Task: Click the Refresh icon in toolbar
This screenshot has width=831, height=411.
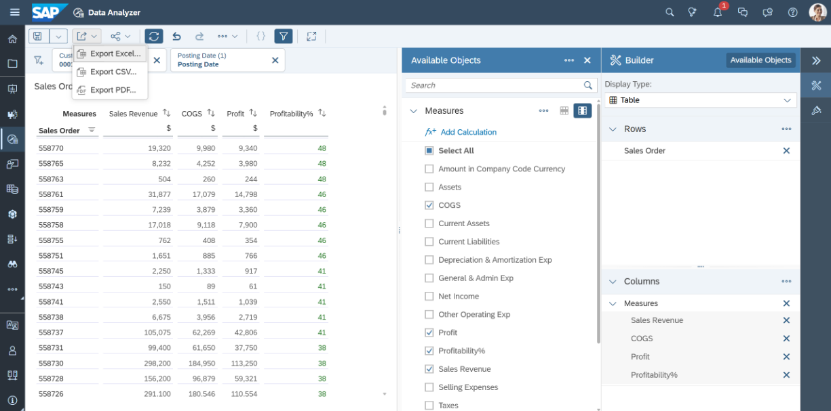Action: click(x=154, y=37)
